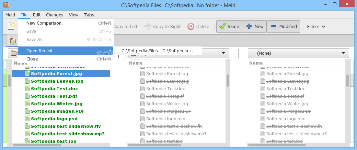Select the recent C:\Softpedia Files comparison entry

click(x=160, y=51)
